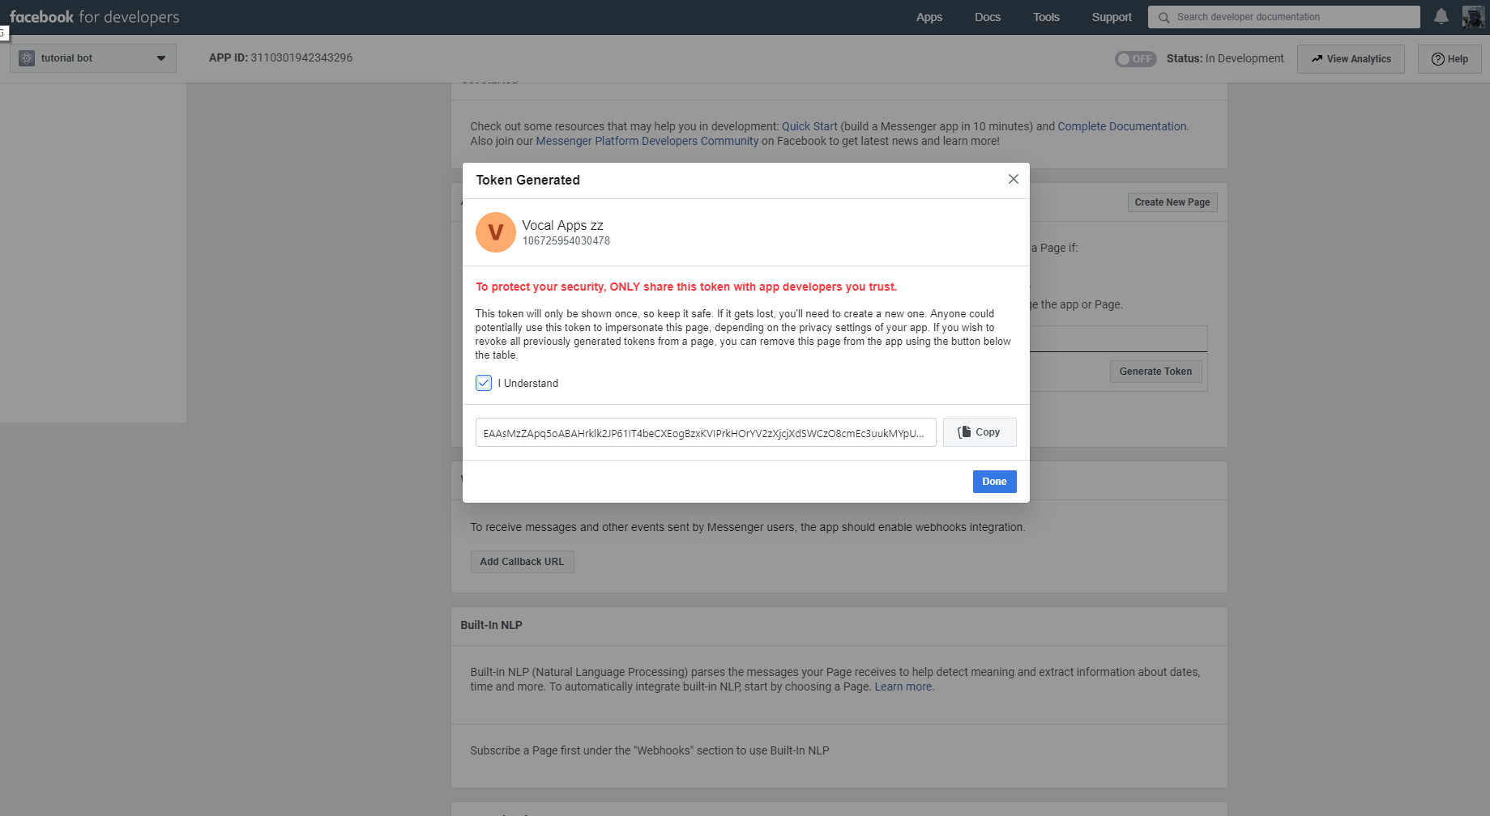Open Messenger Platform Developers Community link

[x=647, y=141]
